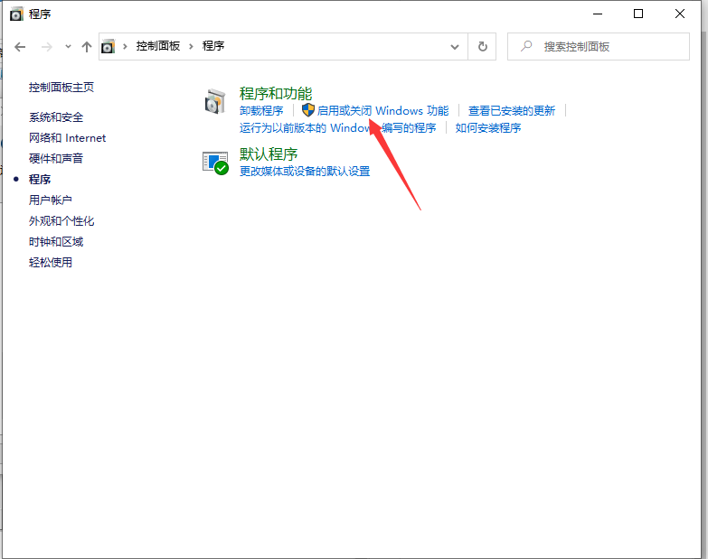This screenshot has width=708, height=559.
Task: Open 如何安装程序 help link
Action: coord(488,128)
